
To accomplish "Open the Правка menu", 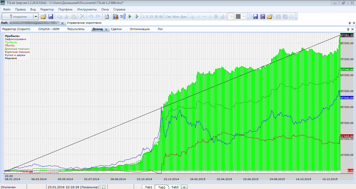I will pyautogui.click(x=20, y=9).
